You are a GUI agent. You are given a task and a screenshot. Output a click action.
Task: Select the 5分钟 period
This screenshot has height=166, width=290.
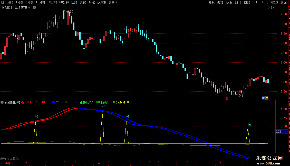(x=30, y=2)
